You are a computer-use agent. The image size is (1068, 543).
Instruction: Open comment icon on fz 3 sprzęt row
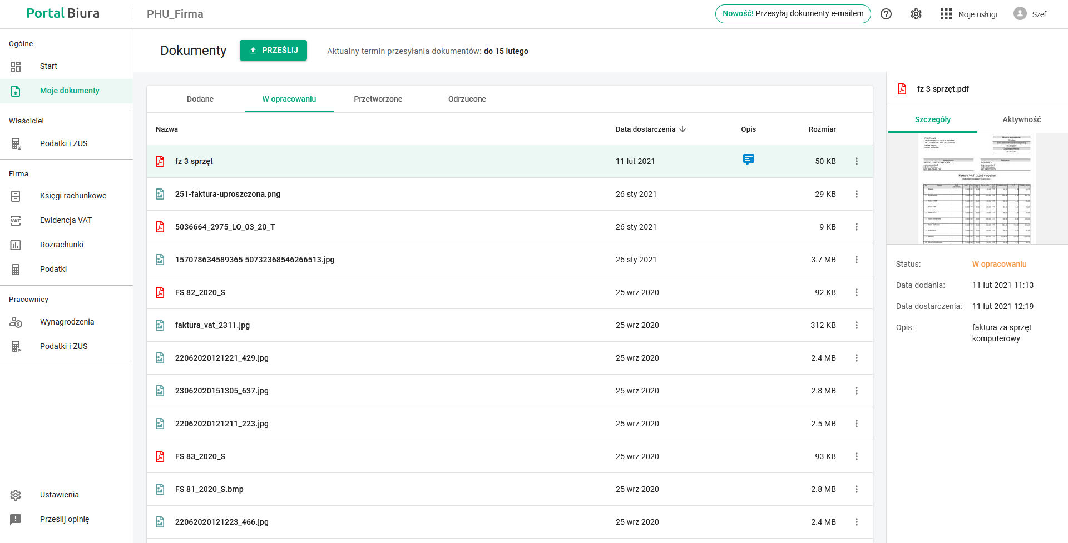click(x=749, y=160)
